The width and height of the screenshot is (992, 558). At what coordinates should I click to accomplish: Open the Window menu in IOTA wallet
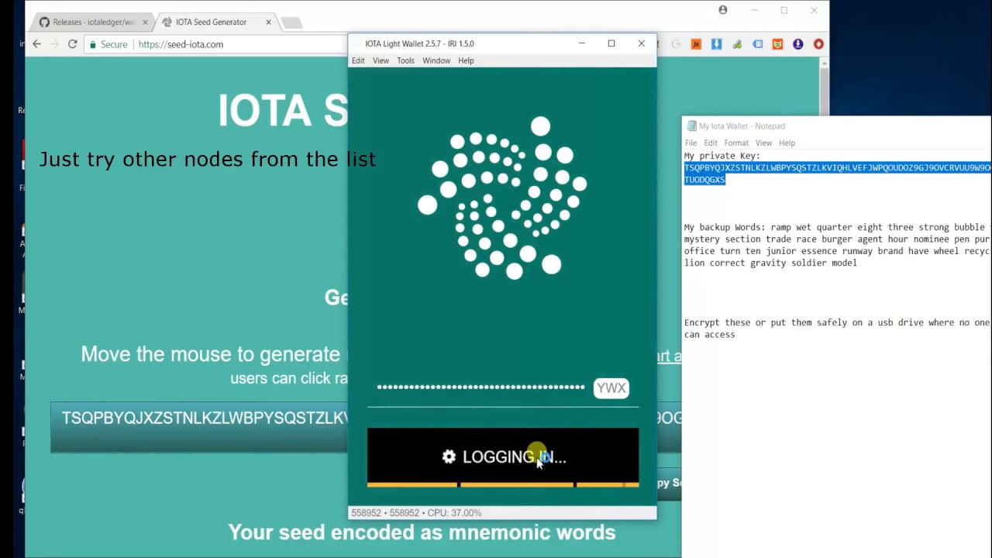436,60
